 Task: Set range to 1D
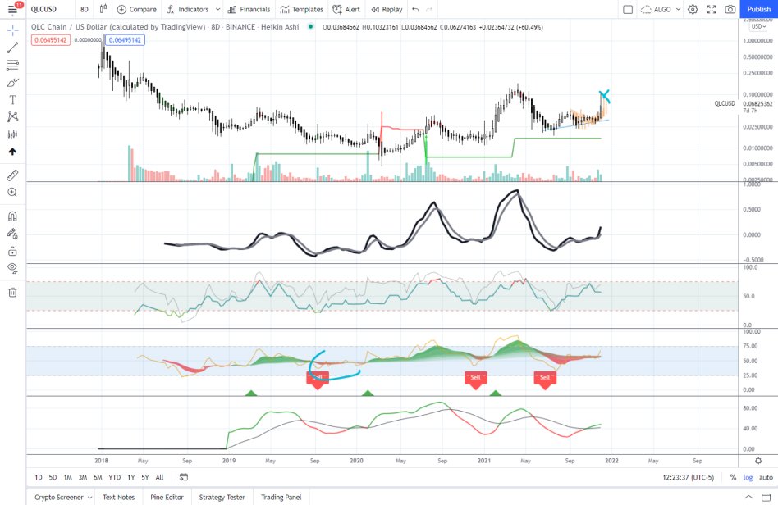pos(39,477)
